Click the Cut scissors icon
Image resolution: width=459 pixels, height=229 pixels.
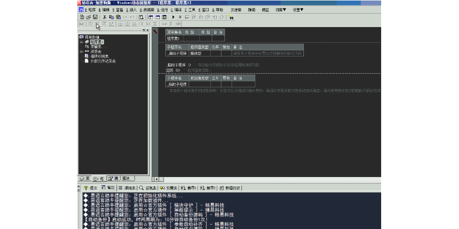(x=105, y=17)
